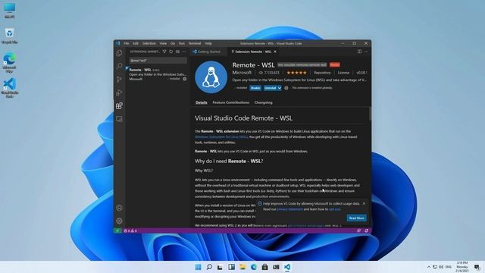Open the Go menu
The width and height of the screenshot is (485, 273).
click(173, 43)
